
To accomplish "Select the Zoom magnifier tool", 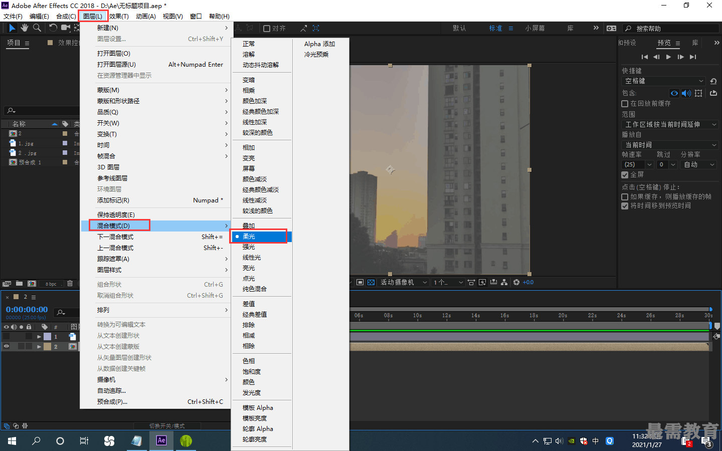I will pos(37,28).
